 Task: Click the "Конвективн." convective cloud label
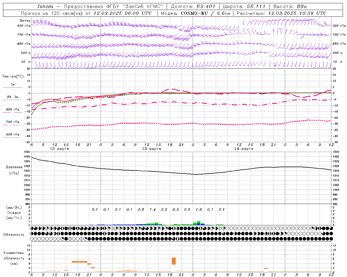(14, 253)
